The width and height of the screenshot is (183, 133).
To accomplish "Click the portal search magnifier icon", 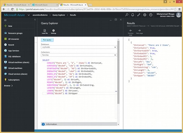I will click(x=127, y=15).
